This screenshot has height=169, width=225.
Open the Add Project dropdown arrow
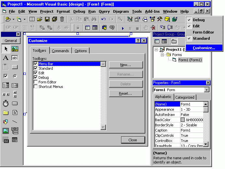coord(13,19)
